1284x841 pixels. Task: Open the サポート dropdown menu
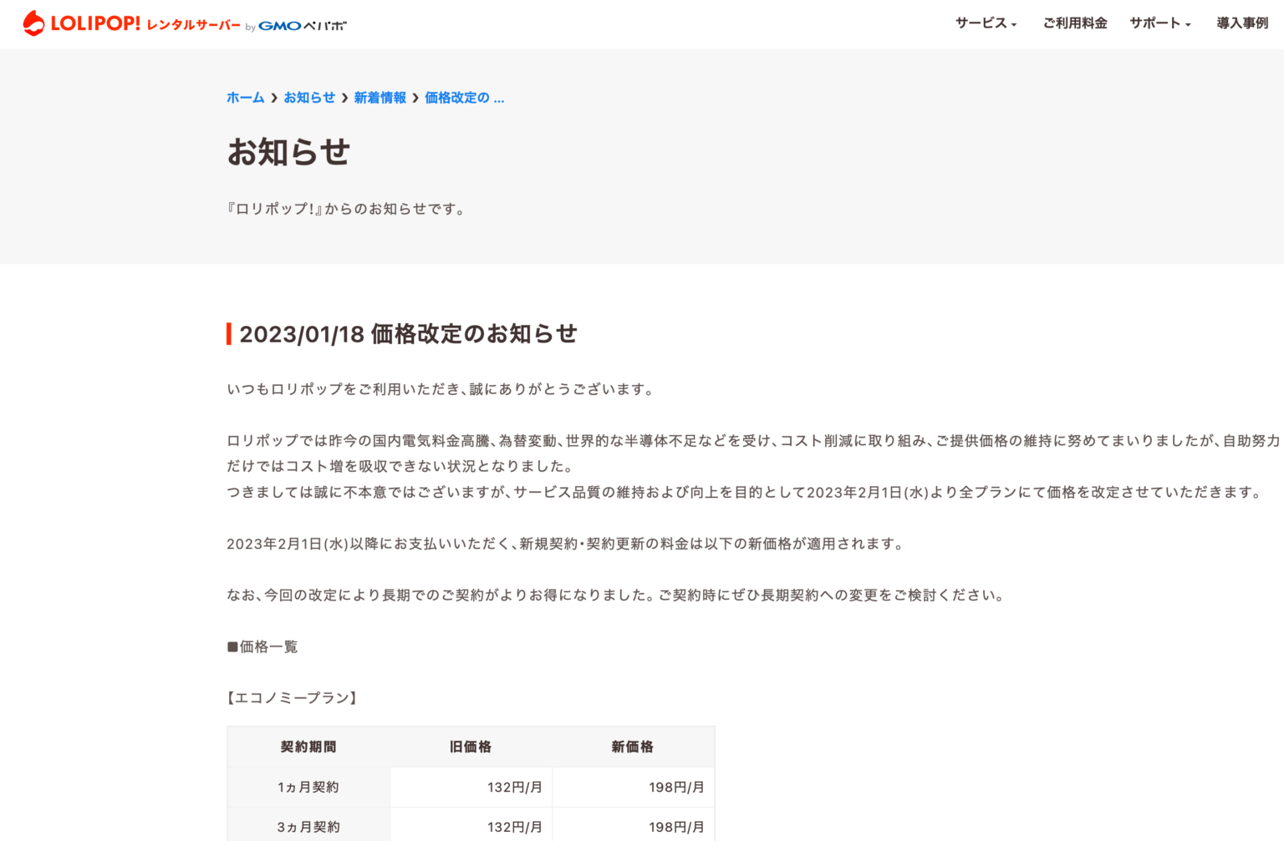pos(1159,23)
